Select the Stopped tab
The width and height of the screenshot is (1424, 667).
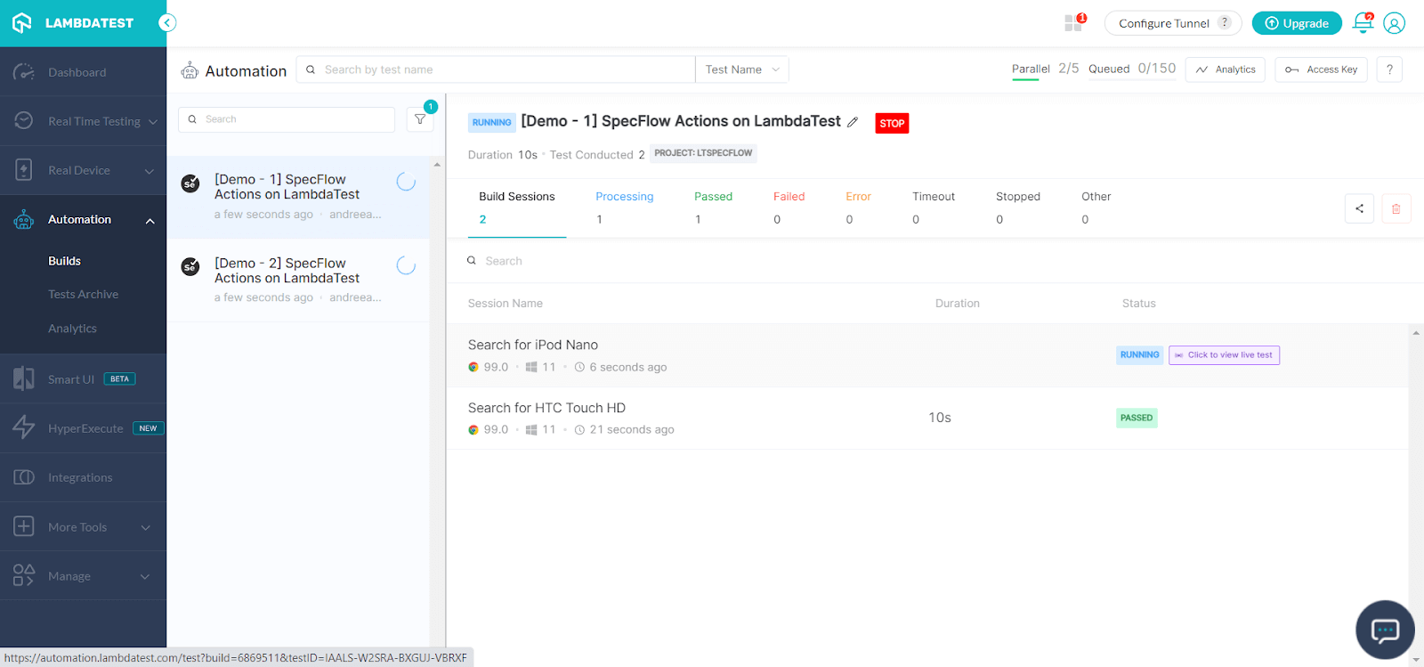coord(1017,207)
